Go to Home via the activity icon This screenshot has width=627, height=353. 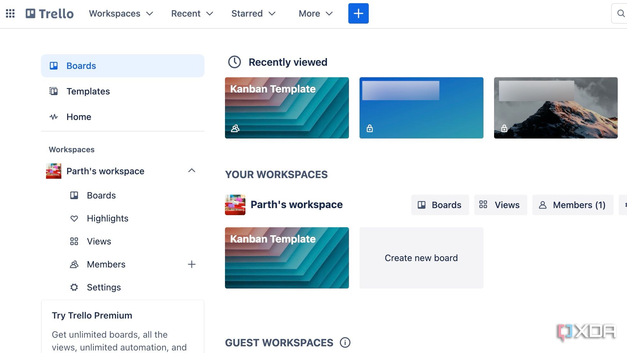click(78, 117)
